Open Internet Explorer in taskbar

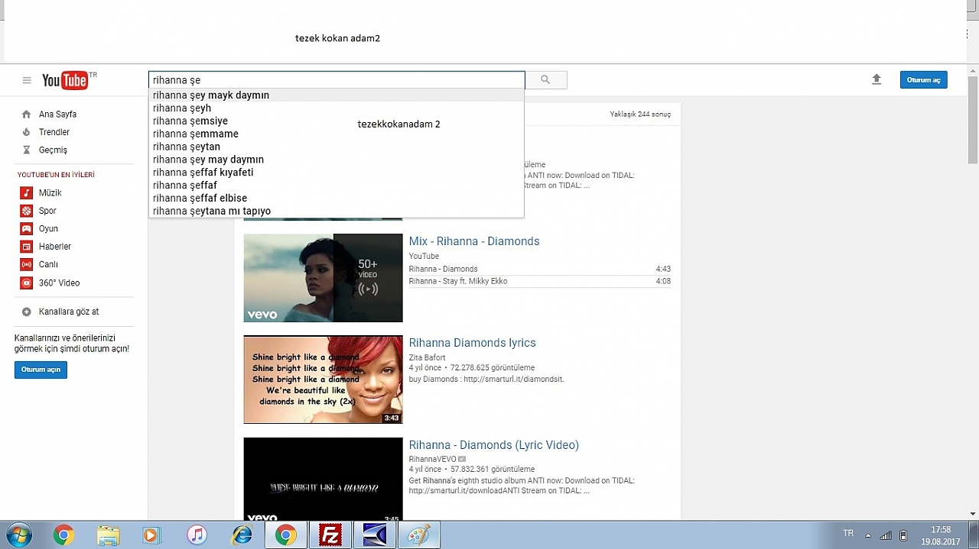tap(242, 535)
